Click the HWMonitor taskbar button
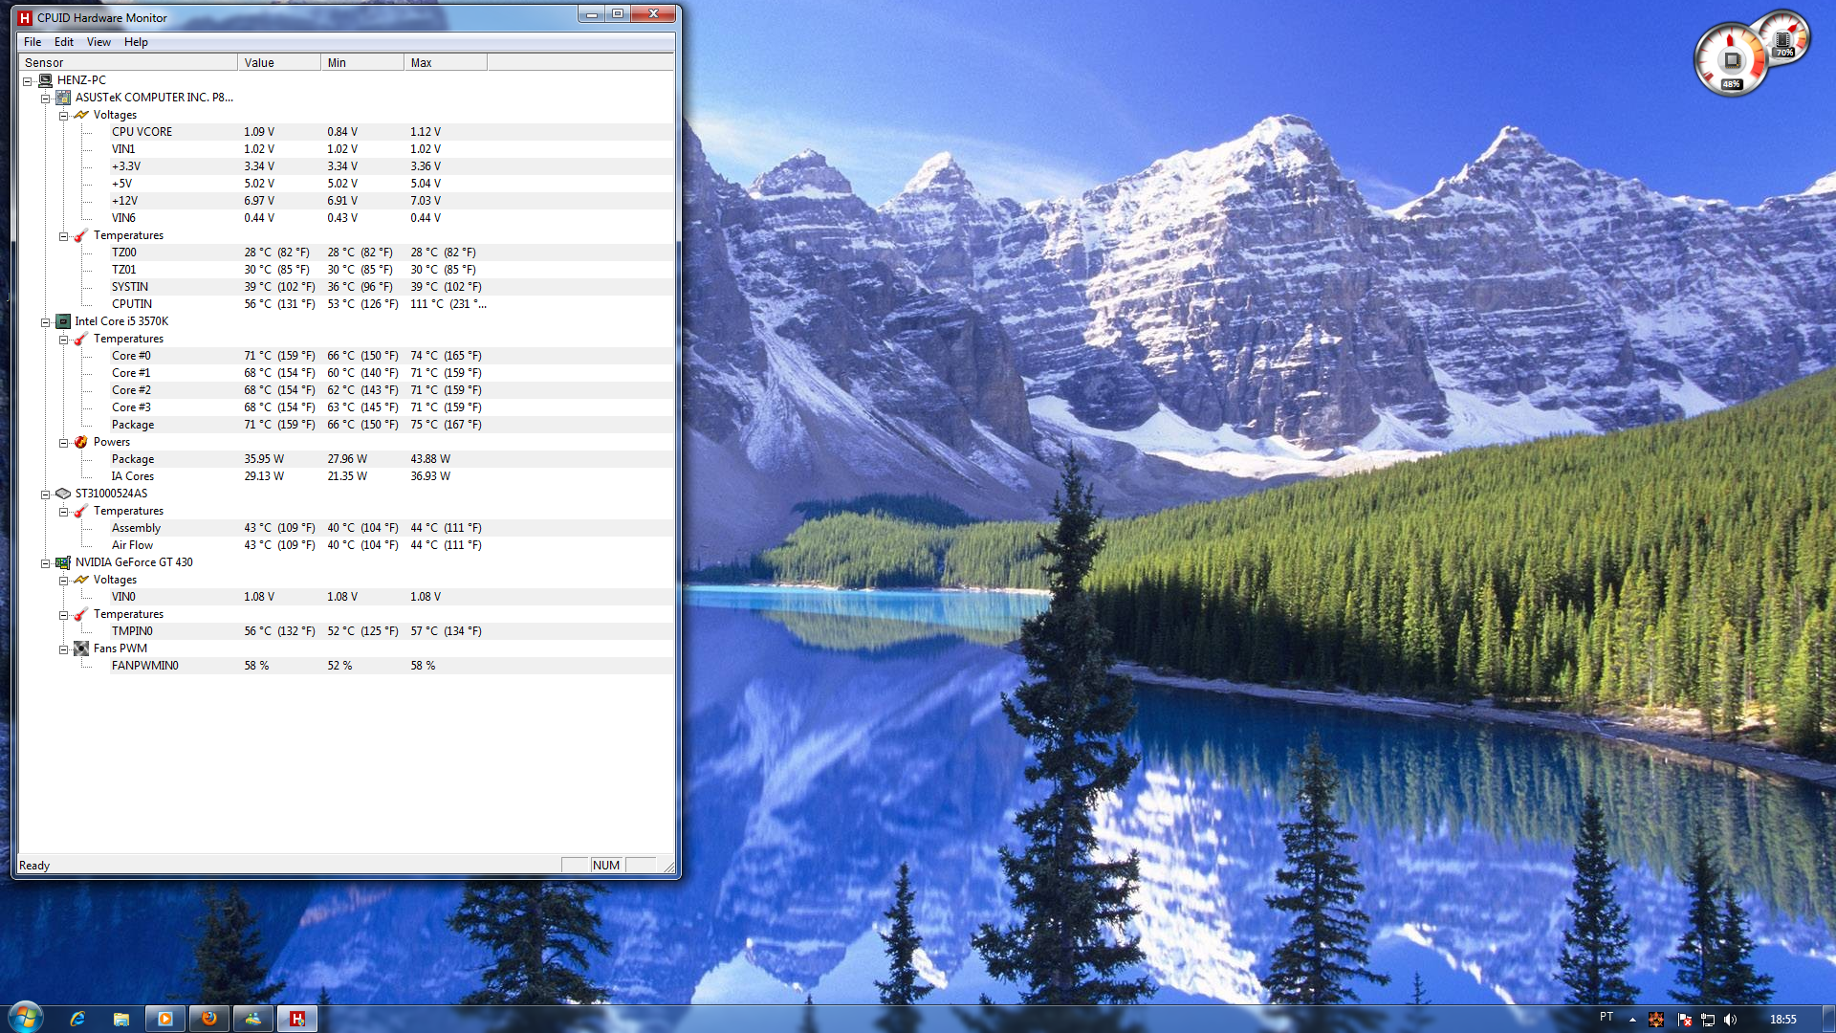This screenshot has width=1836, height=1033. pyautogui.click(x=297, y=1019)
